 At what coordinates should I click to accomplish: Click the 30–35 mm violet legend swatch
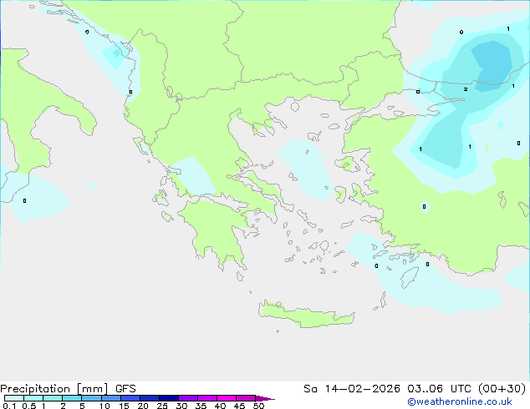tap(188, 398)
